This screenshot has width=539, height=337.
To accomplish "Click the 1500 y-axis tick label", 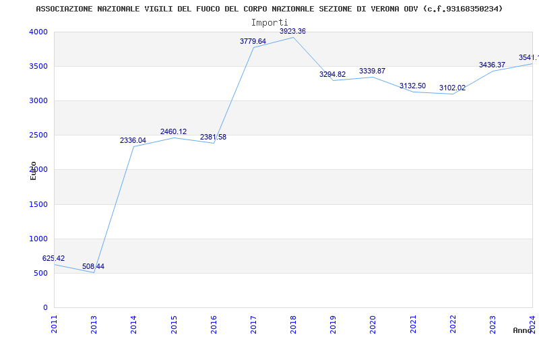I will tap(38, 205).
